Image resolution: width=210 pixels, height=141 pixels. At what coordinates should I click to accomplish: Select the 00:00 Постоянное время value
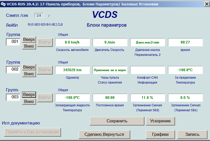point(110,98)
